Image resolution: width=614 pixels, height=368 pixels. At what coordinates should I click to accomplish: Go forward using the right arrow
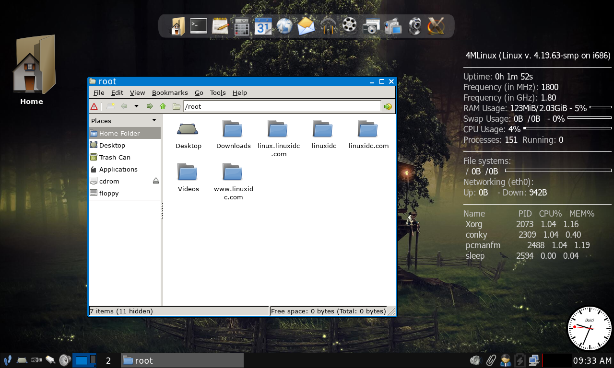pos(150,106)
